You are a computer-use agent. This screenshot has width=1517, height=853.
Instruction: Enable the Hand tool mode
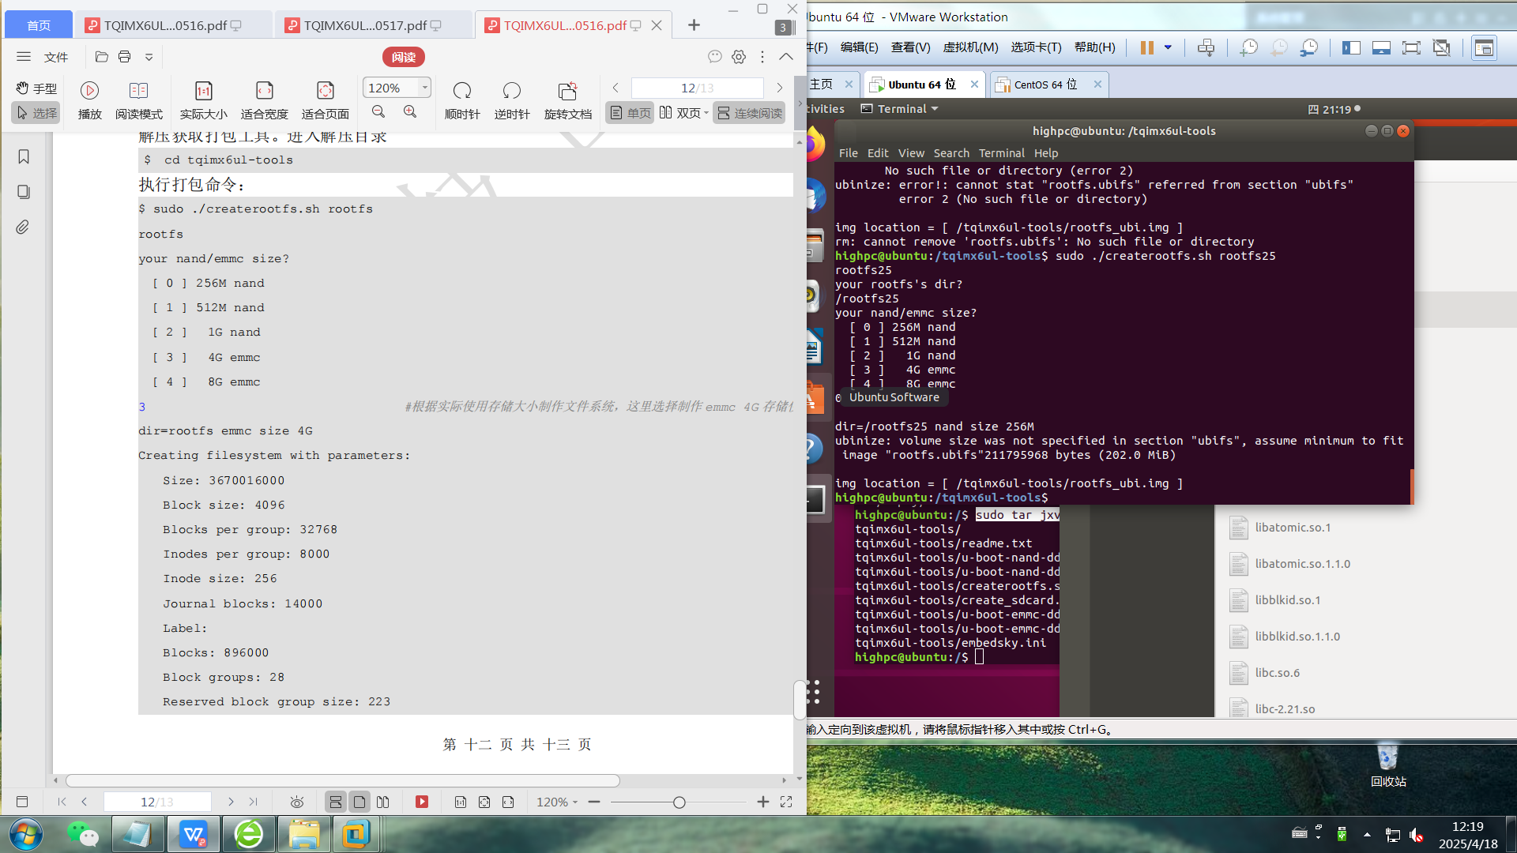[36, 88]
